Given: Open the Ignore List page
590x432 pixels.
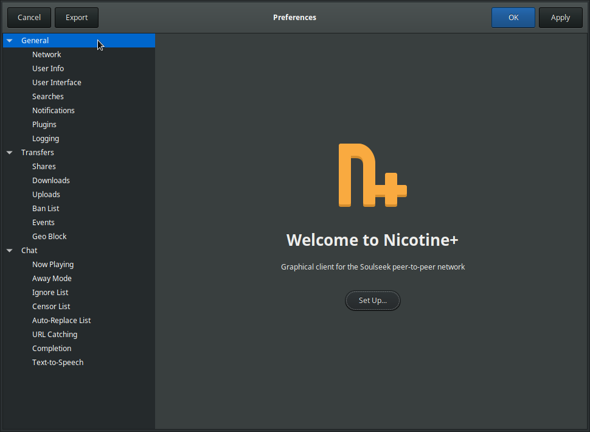Looking at the screenshot, I should pyautogui.click(x=79, y=293).
